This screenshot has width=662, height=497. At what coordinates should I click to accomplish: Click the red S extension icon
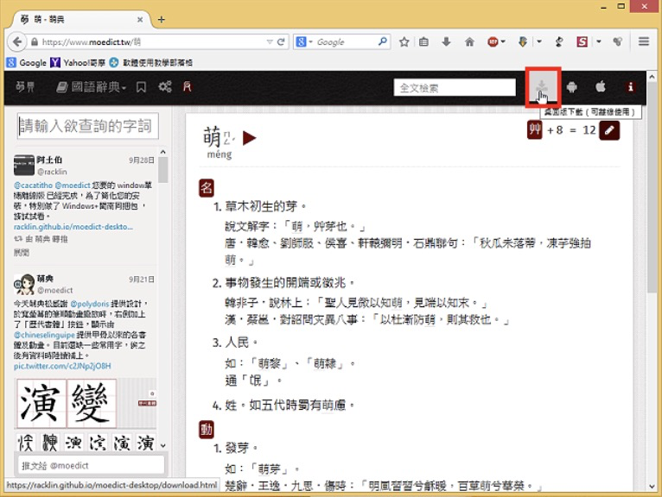[x=582, y=41]
